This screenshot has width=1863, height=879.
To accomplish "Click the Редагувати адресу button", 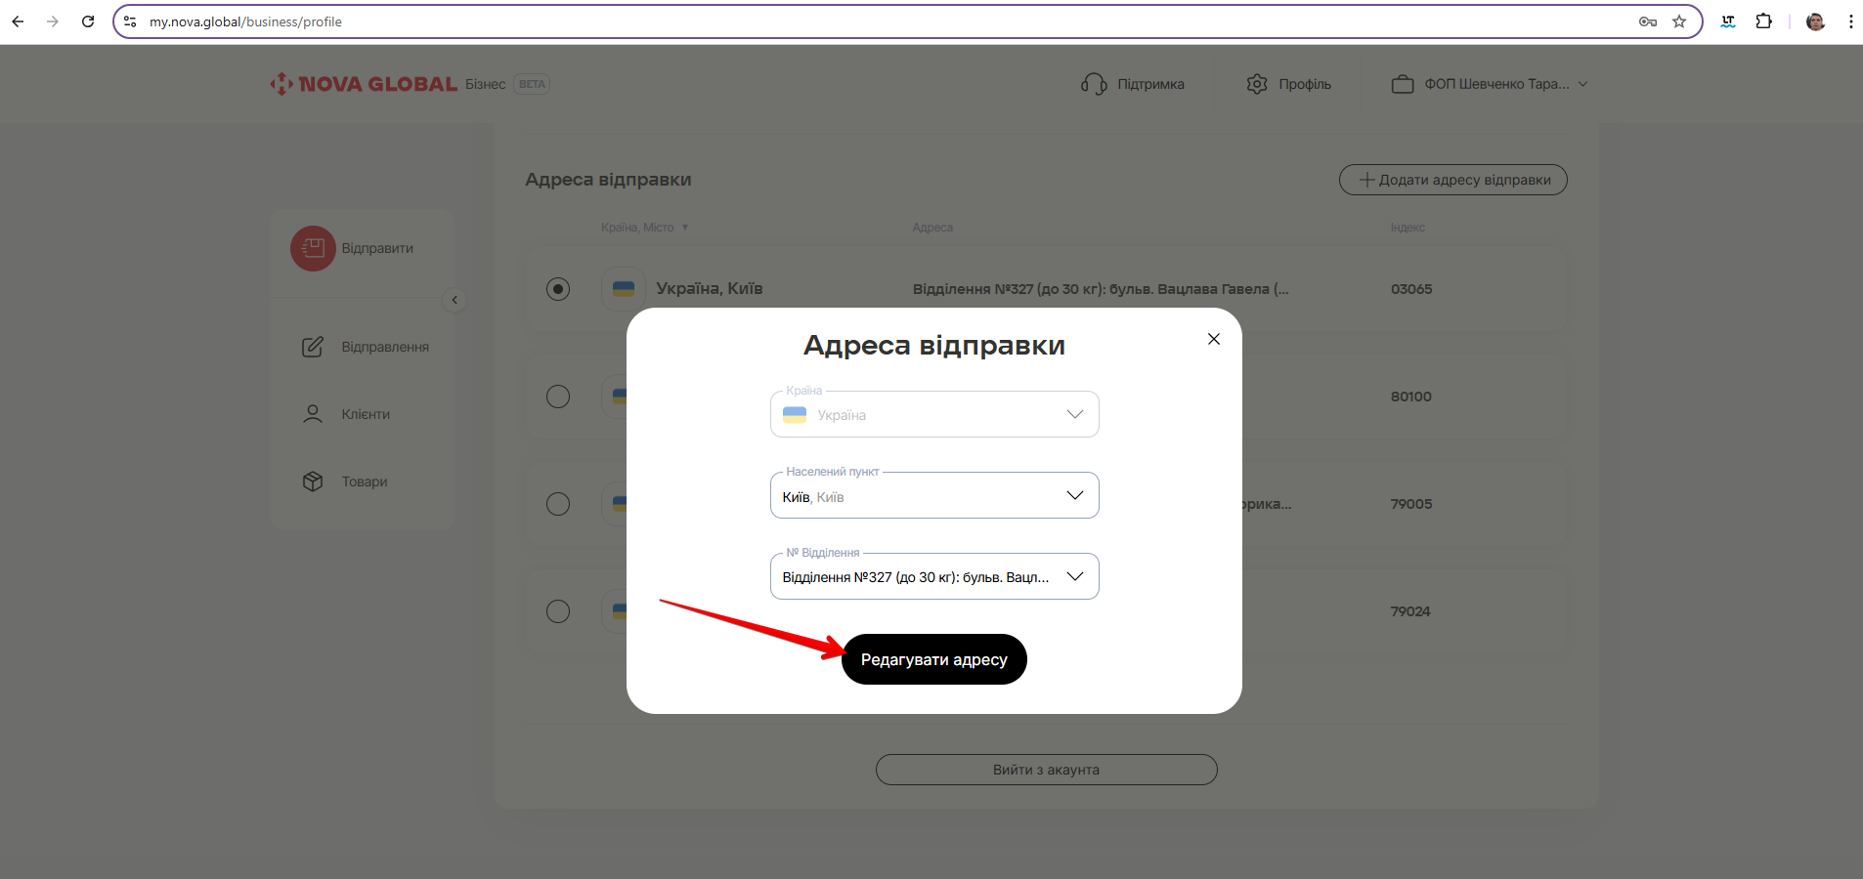I will coord(933,659).
